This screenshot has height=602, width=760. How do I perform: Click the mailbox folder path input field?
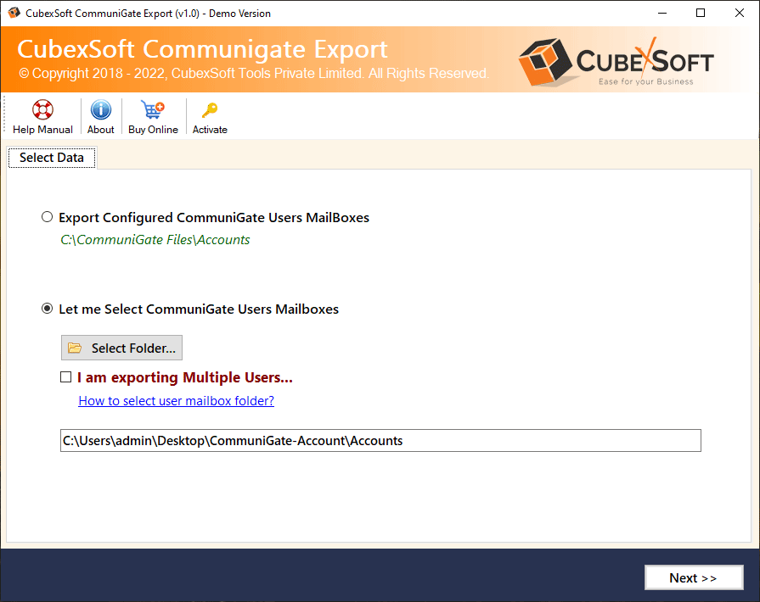click(x=380, y=440)
